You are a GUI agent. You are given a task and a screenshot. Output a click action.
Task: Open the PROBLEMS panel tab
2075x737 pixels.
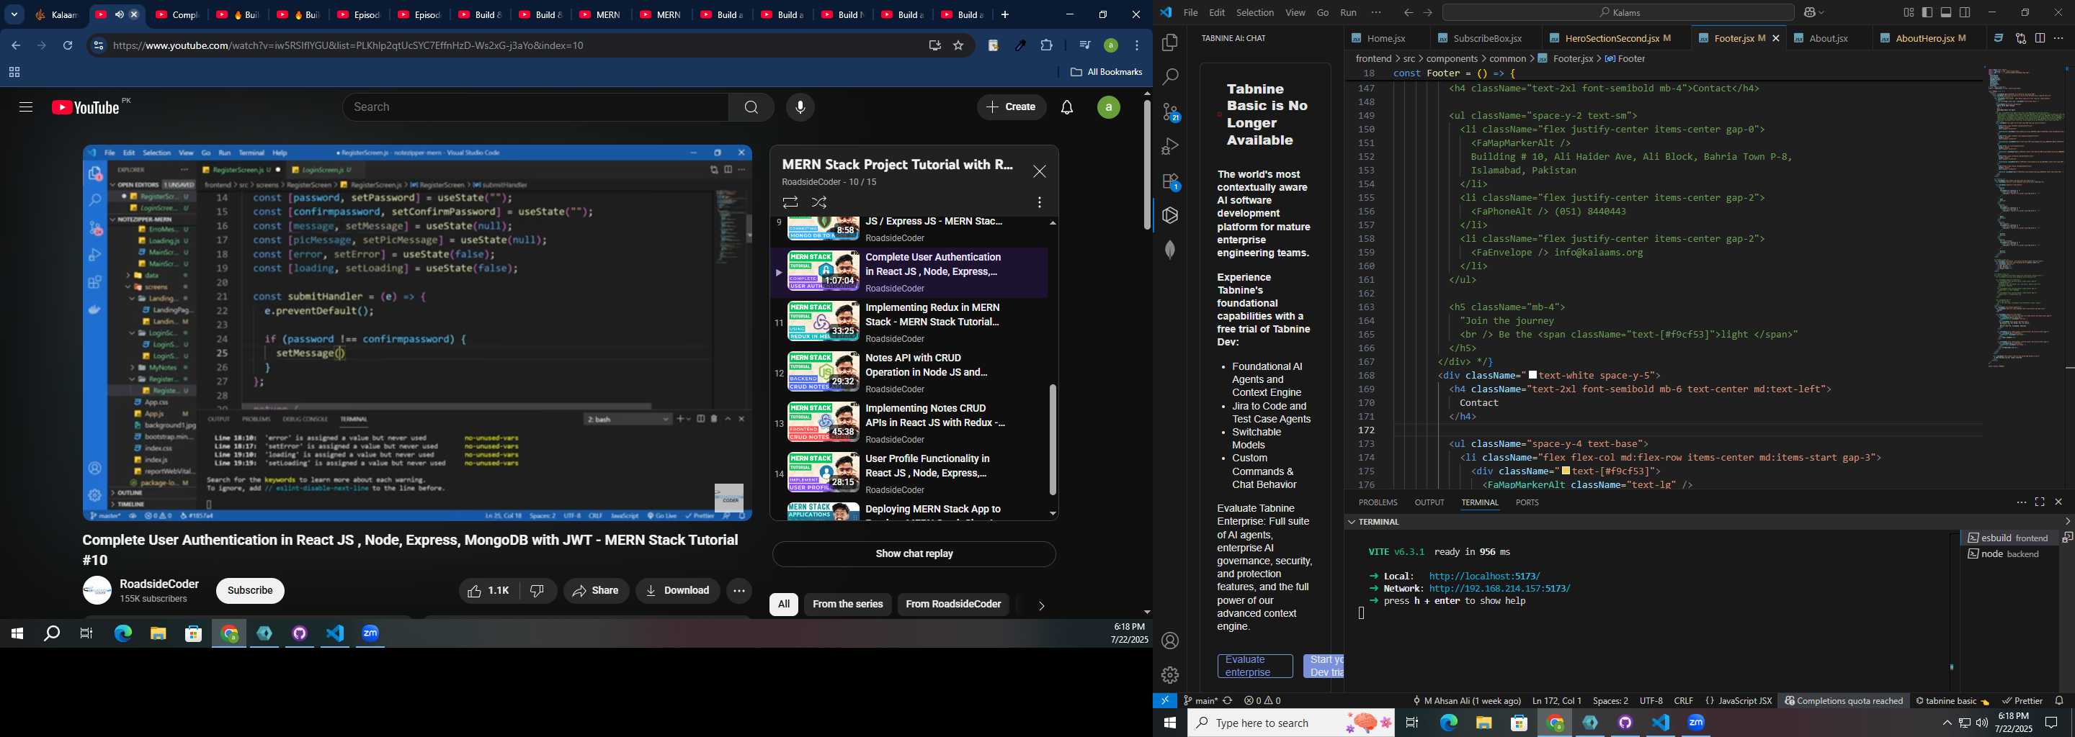coord(1378,502)
